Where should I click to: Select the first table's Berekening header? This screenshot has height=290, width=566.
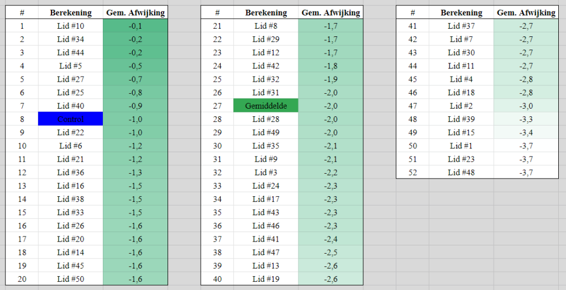(70, 13)
